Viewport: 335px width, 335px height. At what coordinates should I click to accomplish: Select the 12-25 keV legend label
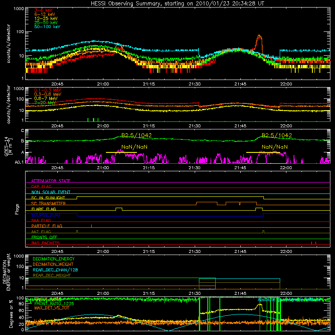[x=46, y=18]
